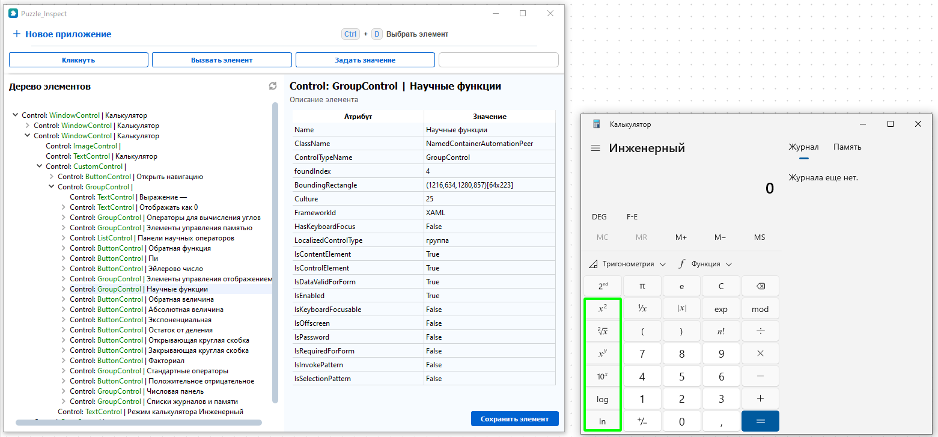Click the plus icon of Новое приложение

[x=17, y=34]
